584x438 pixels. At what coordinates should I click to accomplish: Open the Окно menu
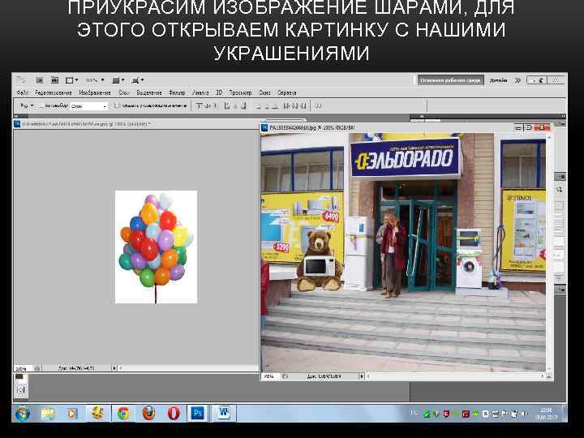[264, 92]
